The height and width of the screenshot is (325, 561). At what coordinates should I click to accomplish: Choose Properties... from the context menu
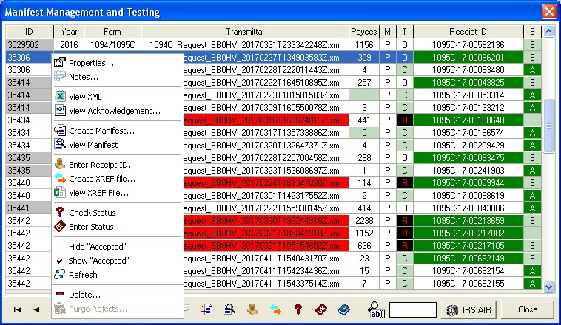(x=91, y=63)
